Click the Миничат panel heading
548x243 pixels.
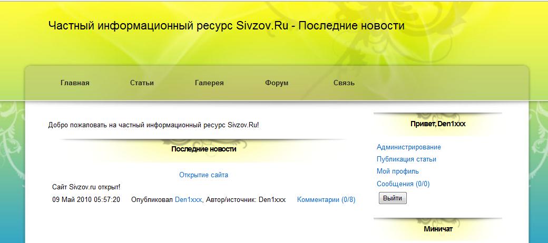[x=437, y=229]
